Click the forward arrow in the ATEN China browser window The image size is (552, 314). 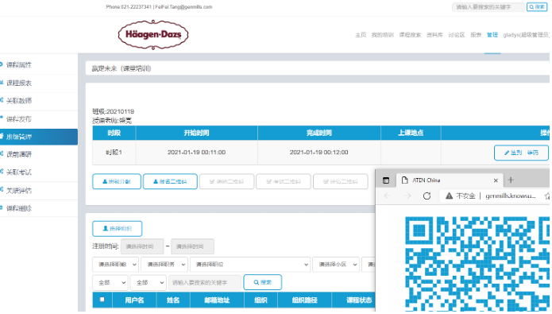point(407,196)
